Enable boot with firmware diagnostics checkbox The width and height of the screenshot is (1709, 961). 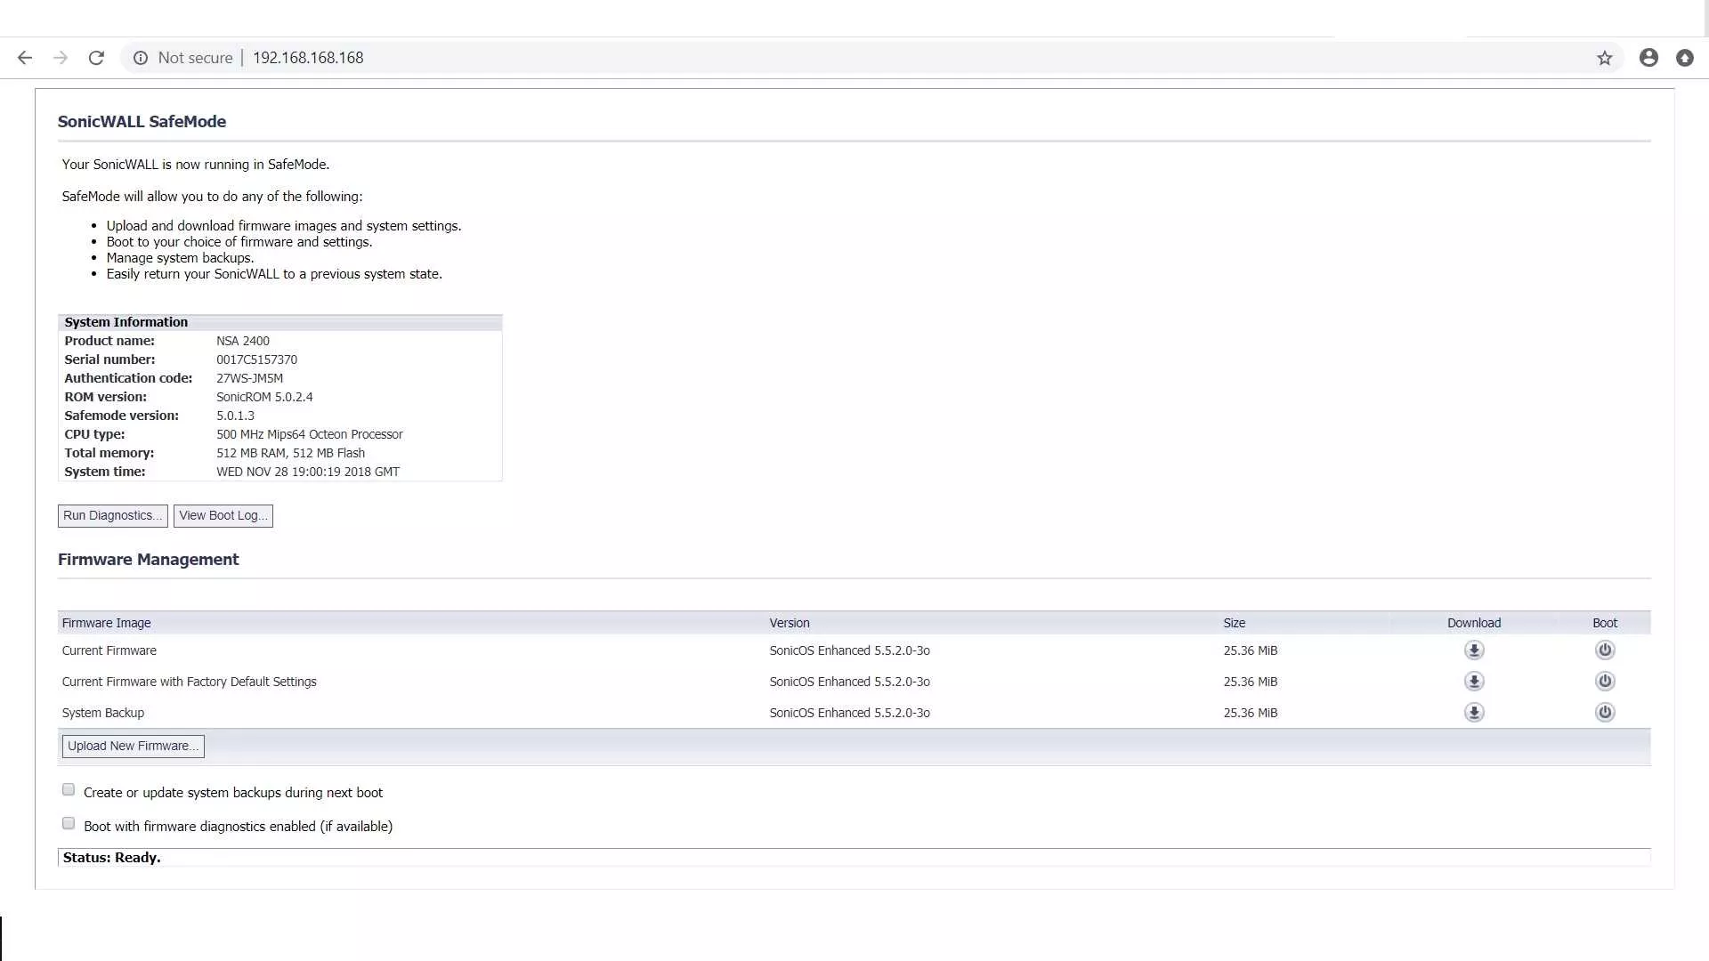tap(69, 824)
